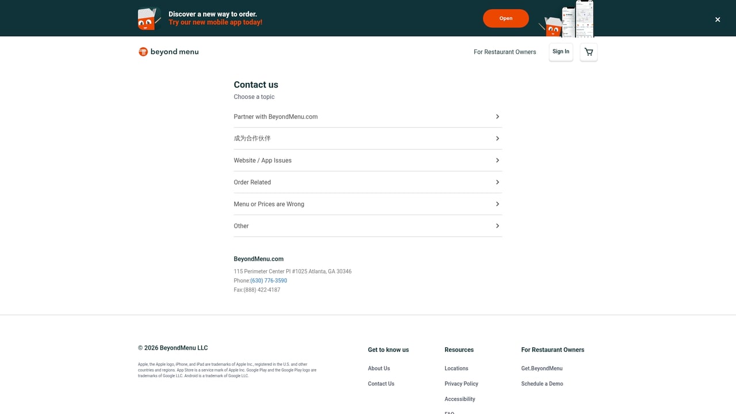Expand the Menu or Prices are Wrong topic
The height and width of the screenshot is (414, 736).
(x=368, y=204)
